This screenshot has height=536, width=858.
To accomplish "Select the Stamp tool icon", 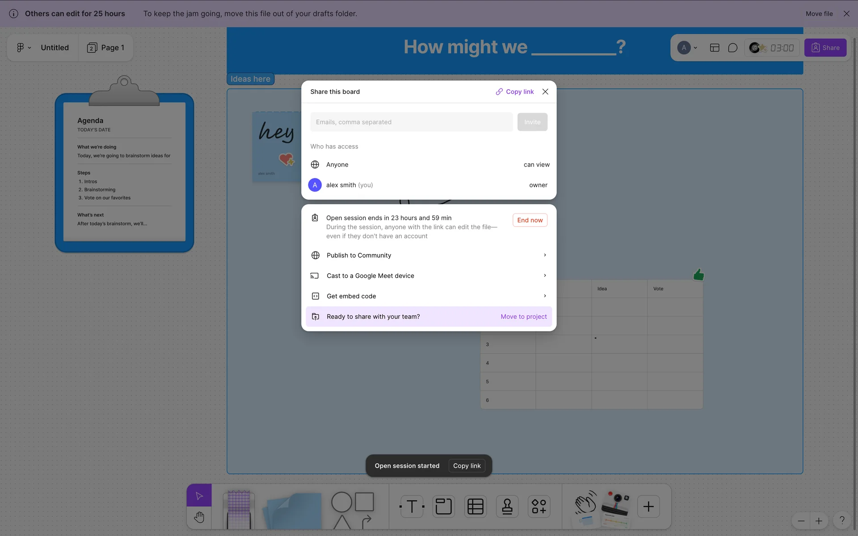I will point(507,507).
